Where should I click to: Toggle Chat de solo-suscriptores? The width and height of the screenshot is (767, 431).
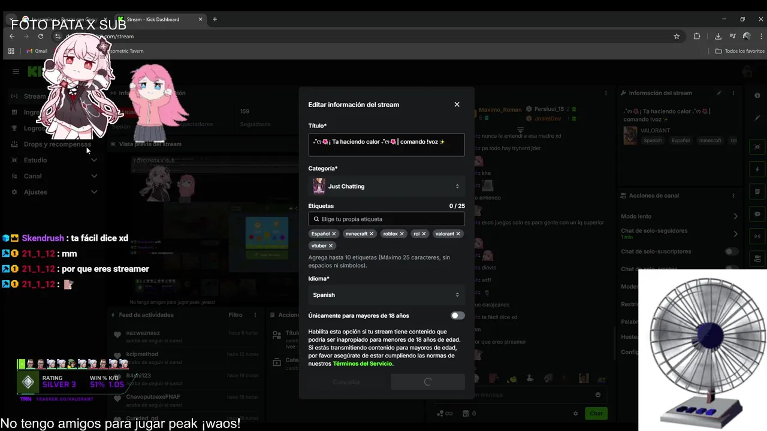tap(731, 251)
